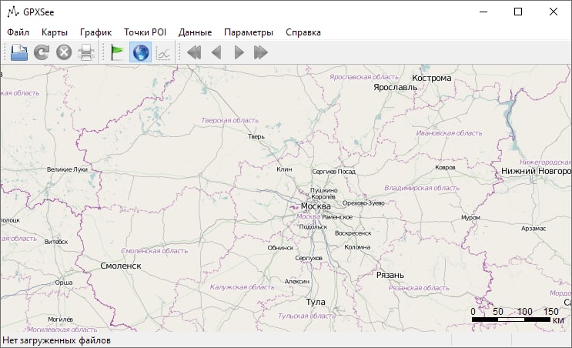Jump to last file with double-right arrow

point(261,52)
